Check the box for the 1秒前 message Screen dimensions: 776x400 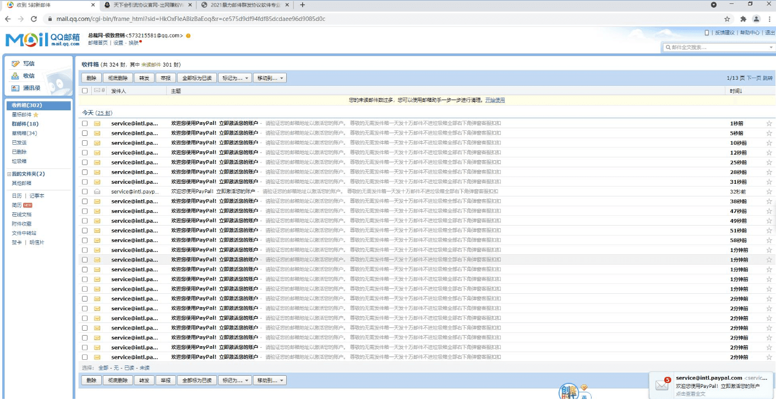(85, 124)
